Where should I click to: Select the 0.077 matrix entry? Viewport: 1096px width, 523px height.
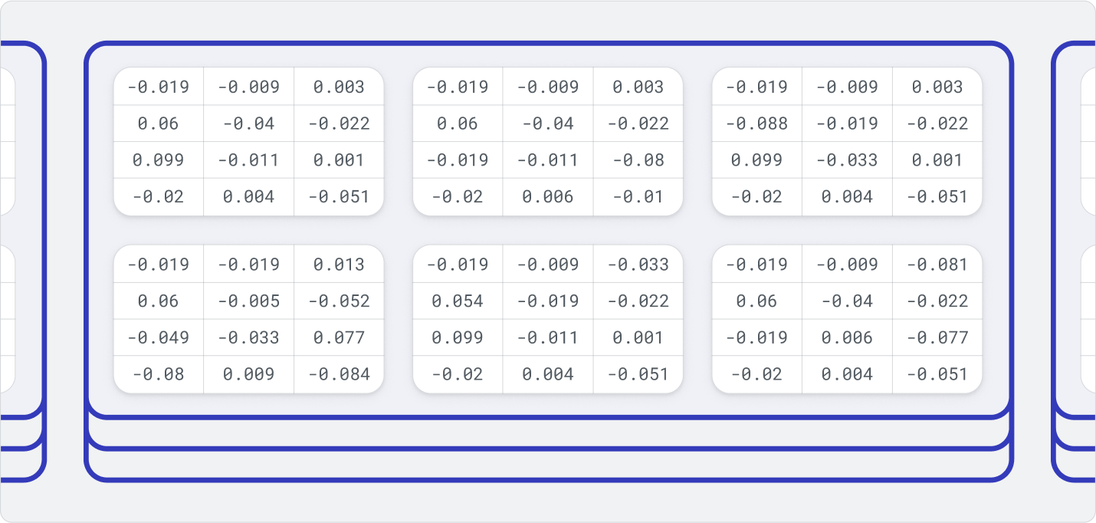tap(339, 337)
